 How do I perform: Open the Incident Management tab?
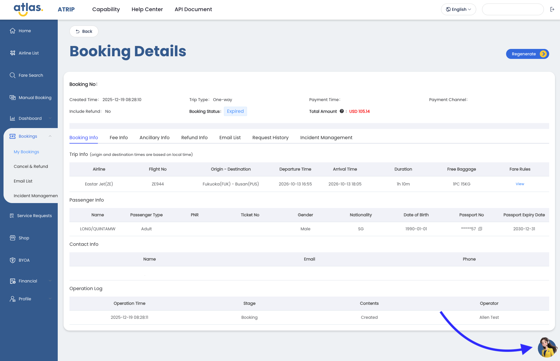(326, 138)
